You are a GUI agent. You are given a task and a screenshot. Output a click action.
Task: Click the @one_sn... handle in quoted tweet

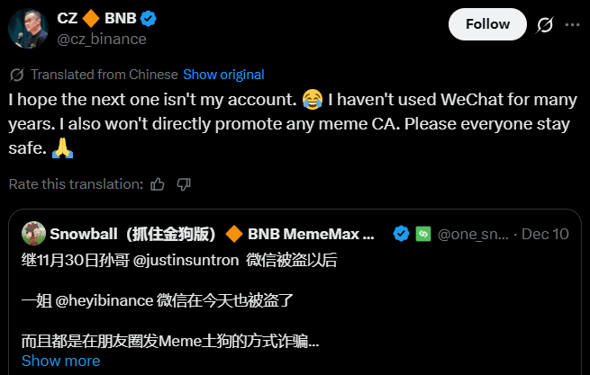(x=474, y=235)
